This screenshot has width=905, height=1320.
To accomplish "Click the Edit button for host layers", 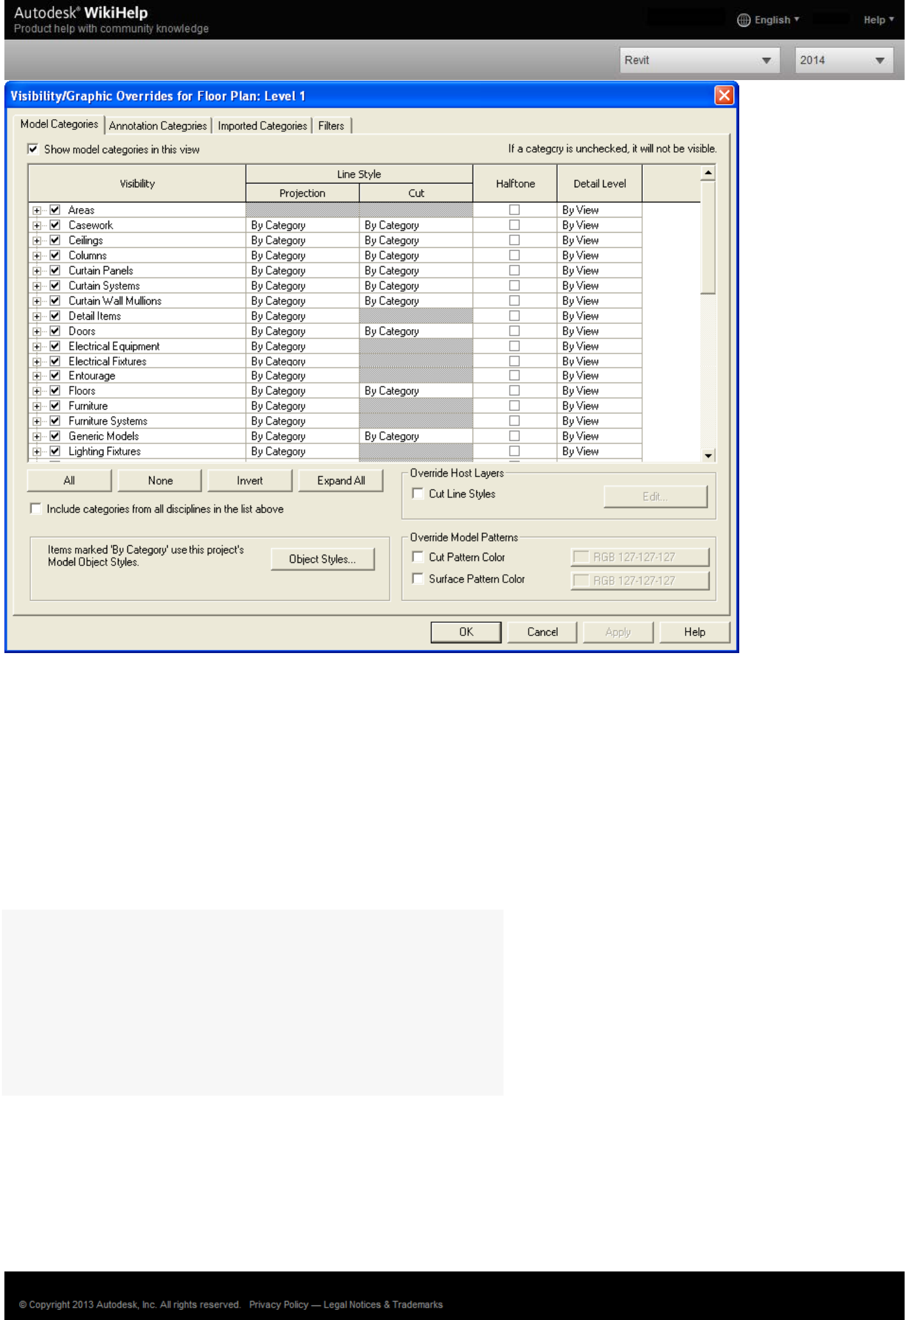I will [x=655, y=497].
